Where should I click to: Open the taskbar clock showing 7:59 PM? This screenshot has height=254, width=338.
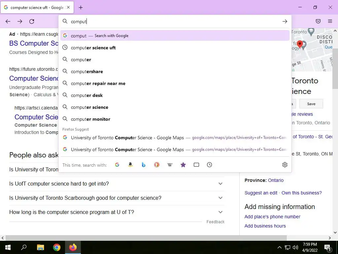coord(310,247)
